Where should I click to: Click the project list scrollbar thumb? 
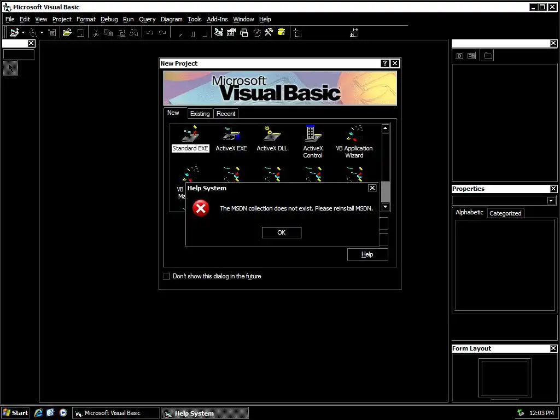386,192
